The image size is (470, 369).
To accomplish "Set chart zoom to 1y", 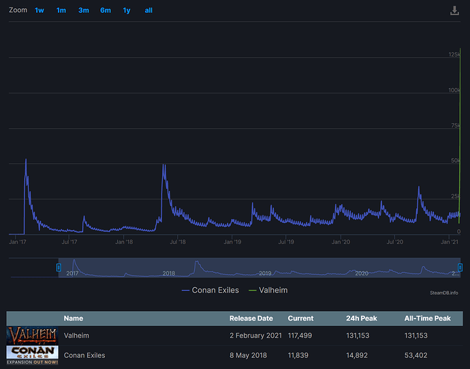I will pos(127,10).
